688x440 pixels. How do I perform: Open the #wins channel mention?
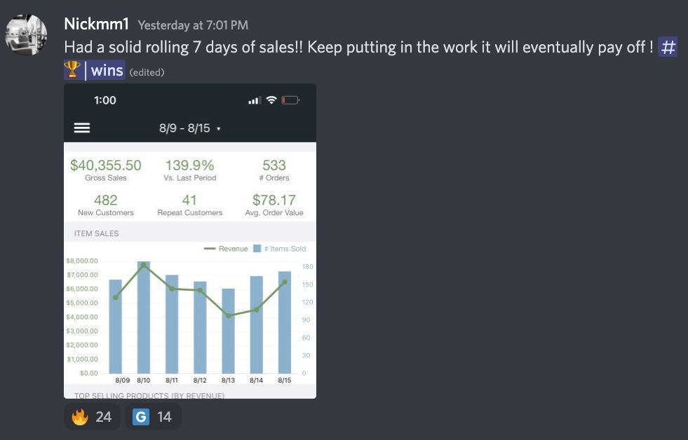[95, 70]
